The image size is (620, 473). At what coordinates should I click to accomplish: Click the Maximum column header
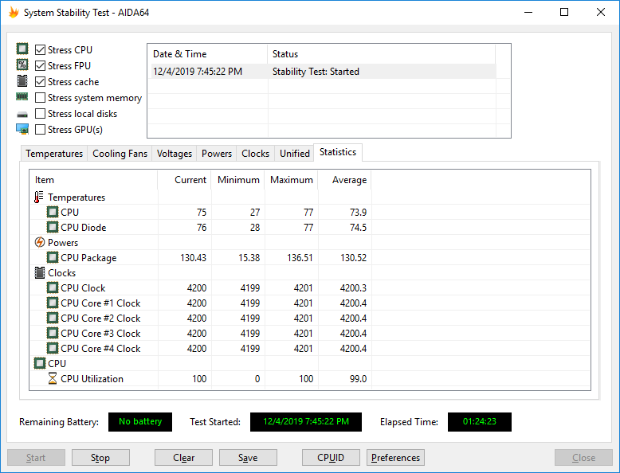tap(291, 180)
